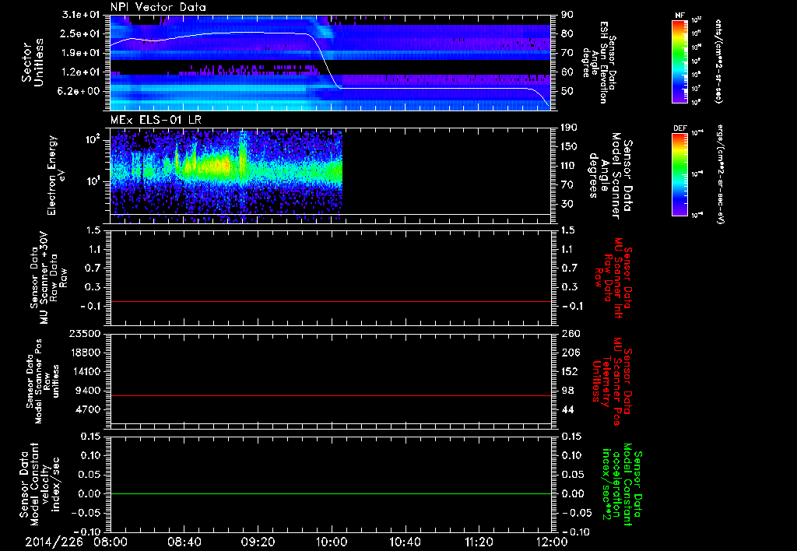This screenshot has height=551, width=797.
Task: Click the electron energy spectrogram data
Action: pyautogui.click(x=226, y=175)
